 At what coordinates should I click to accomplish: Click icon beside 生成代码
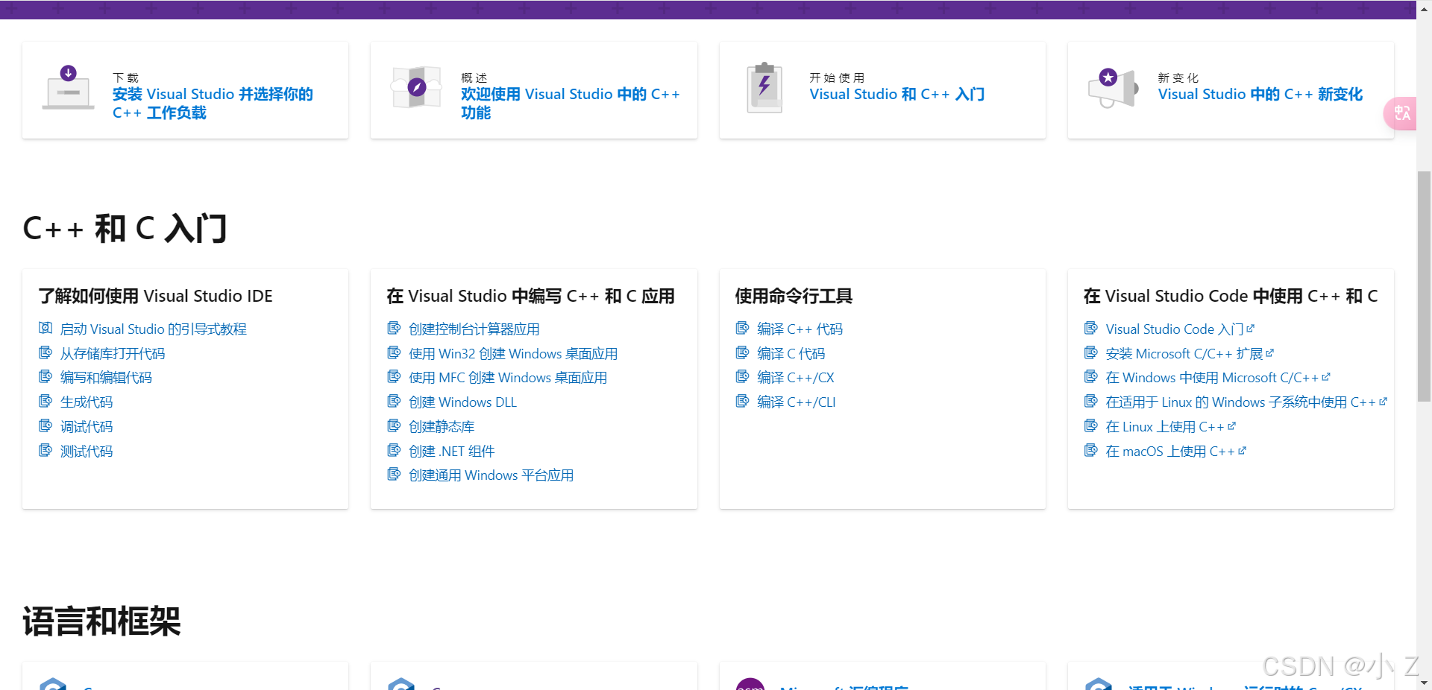pos(45,401)
